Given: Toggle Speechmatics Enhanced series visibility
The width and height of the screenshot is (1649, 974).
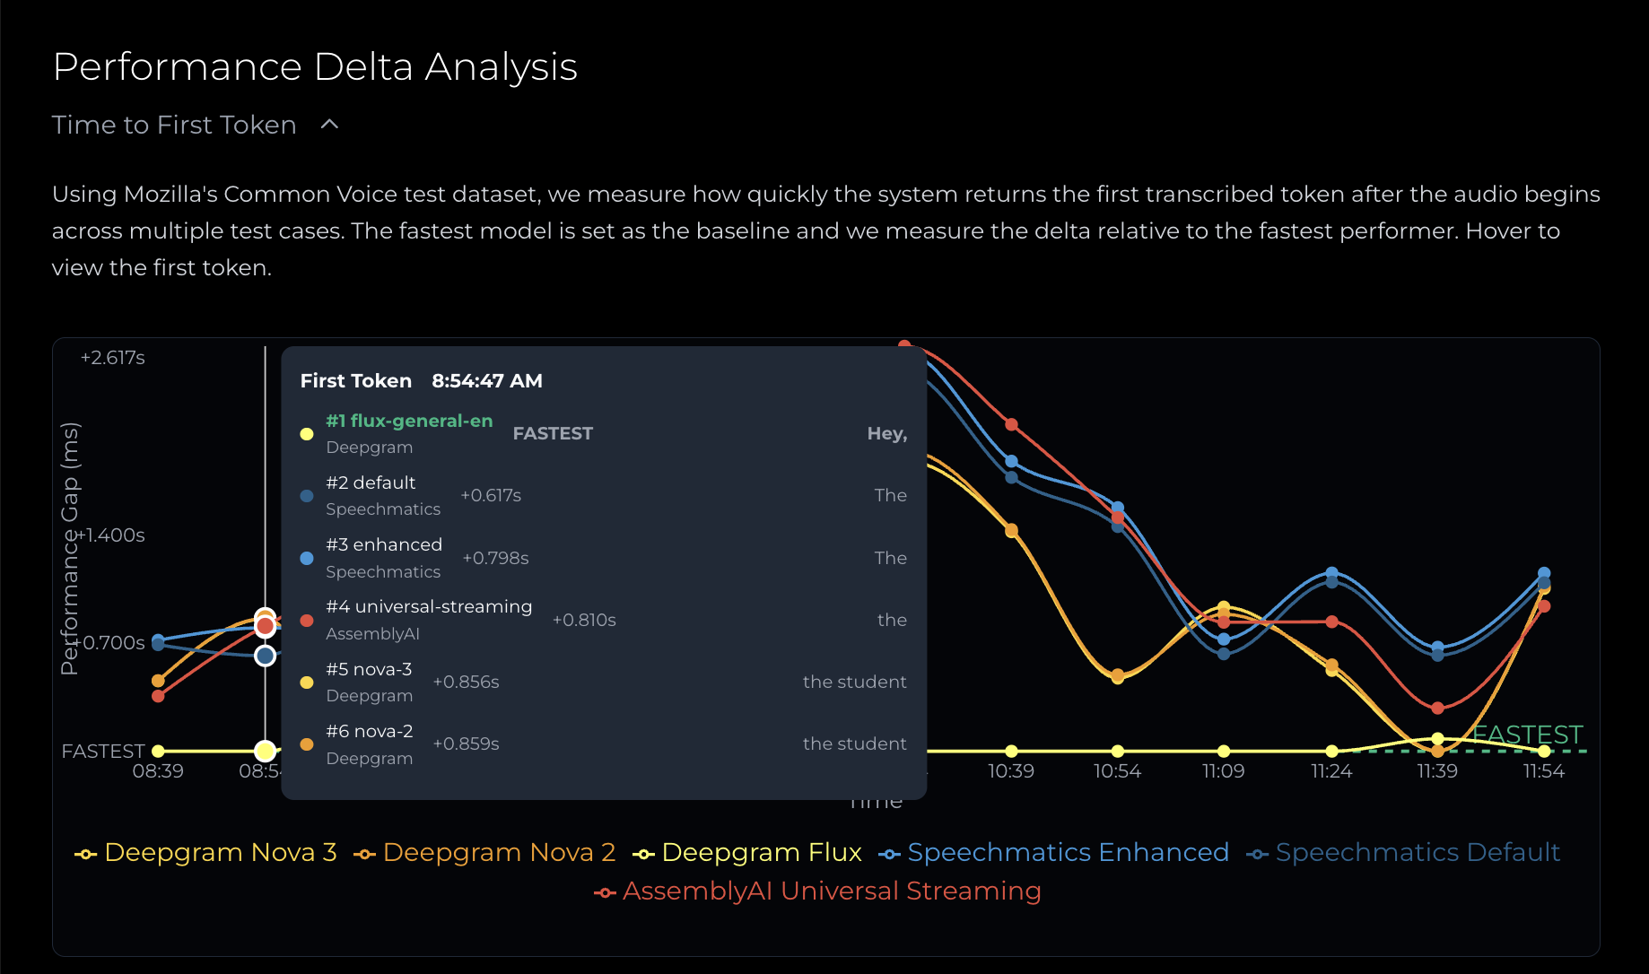Looking at the screenshot, I should (1054, 852).
